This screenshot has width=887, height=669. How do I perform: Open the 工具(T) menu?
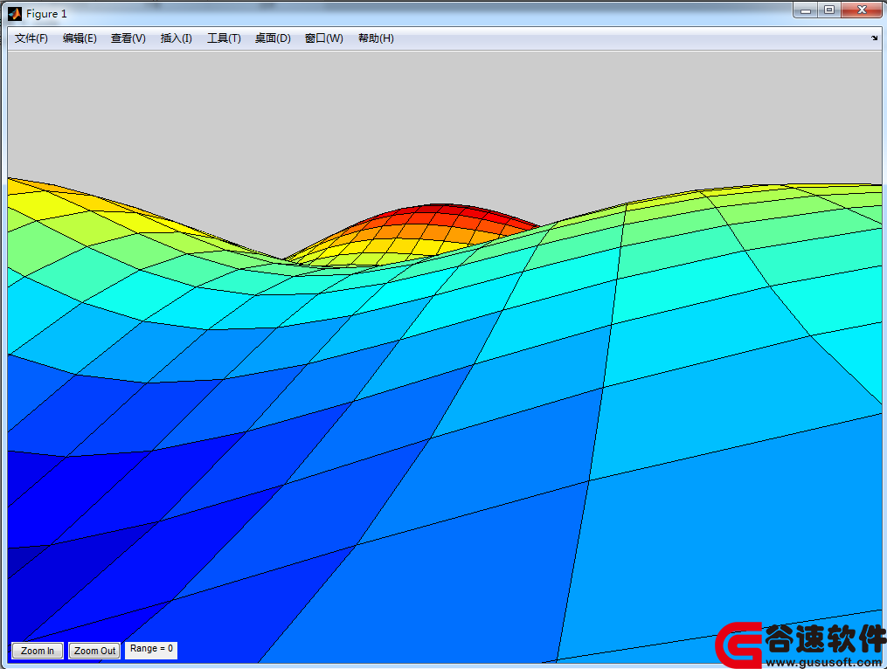pyautogui.click(x=224, y=38)
